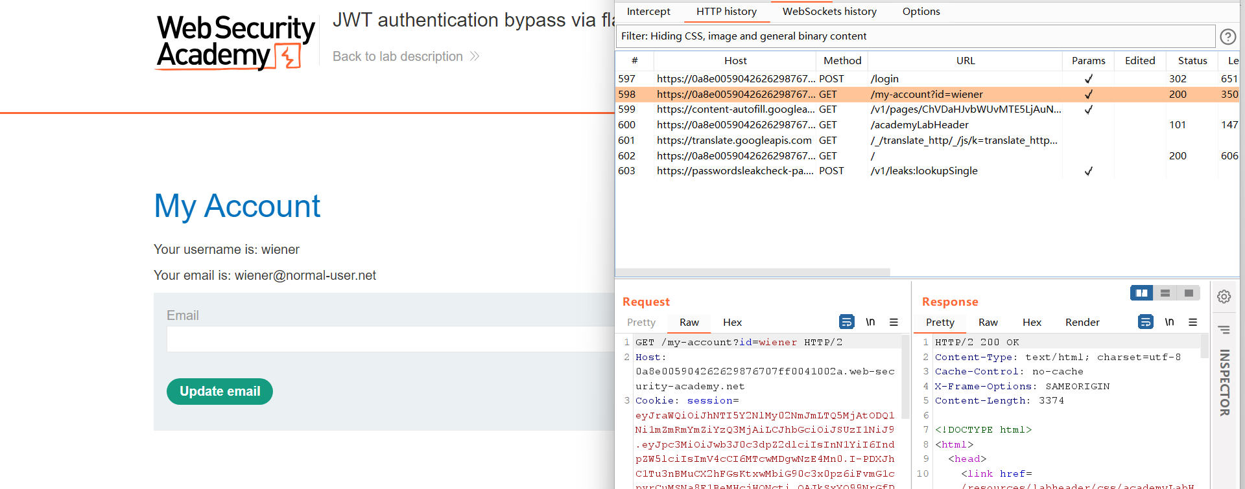Sort by the Params column header
Screen dimensions: 1245x489
(x=1088, y=60)
